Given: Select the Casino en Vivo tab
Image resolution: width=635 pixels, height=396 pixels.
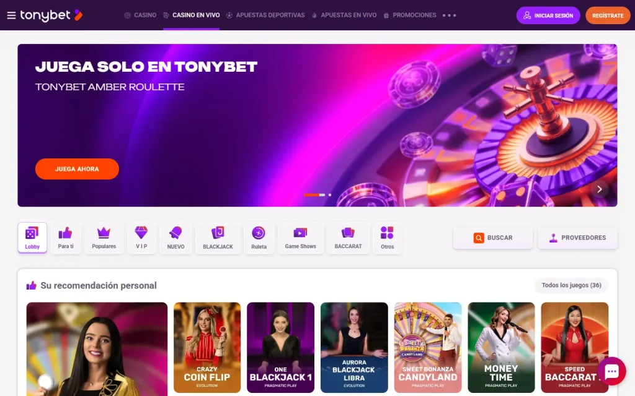Looking at the screenshot, I should coord(192,15).
